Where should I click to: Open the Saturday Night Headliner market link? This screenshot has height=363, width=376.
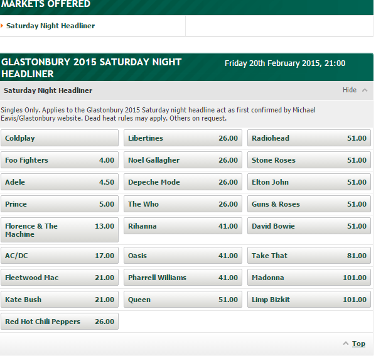point(50,26)
